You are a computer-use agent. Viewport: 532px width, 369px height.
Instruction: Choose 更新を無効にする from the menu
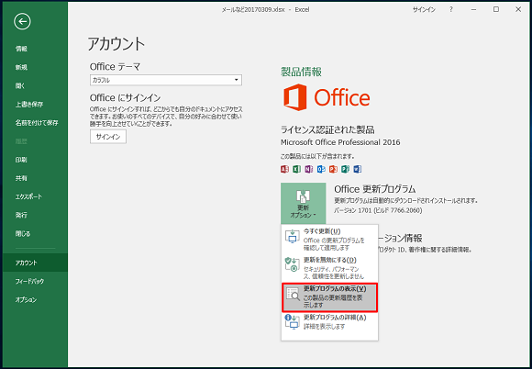click(329, 268)
